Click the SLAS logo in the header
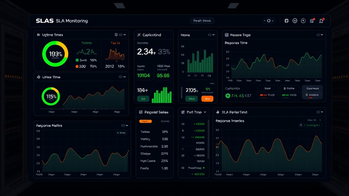This screenshot has width=349, height=196. click(45, 21)
